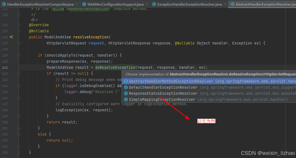
Task: Click the code author inlay icon above @Override
Action: [x=33, y=20]
